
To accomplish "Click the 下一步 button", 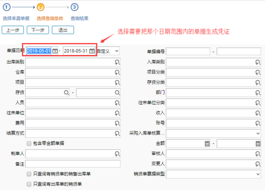I will (x=38, y=30).
